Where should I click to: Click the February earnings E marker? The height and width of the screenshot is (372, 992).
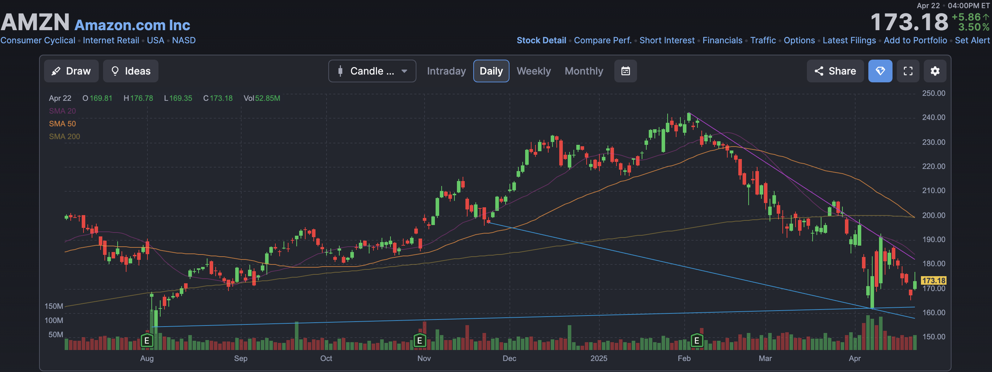pos(697,340)
